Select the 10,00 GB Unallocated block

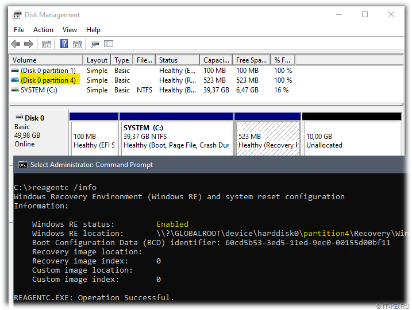(352, 134)
